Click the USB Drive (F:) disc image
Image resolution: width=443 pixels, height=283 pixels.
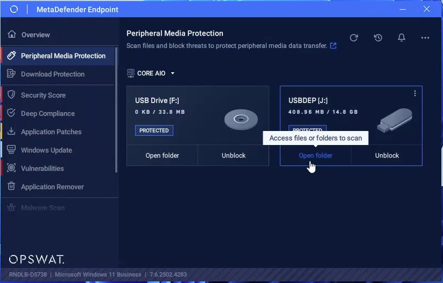coord(241,120)
